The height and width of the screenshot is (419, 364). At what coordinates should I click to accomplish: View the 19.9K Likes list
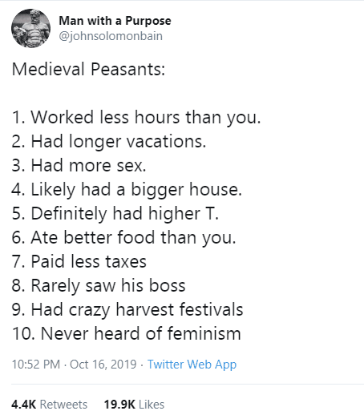coord(134,405)
